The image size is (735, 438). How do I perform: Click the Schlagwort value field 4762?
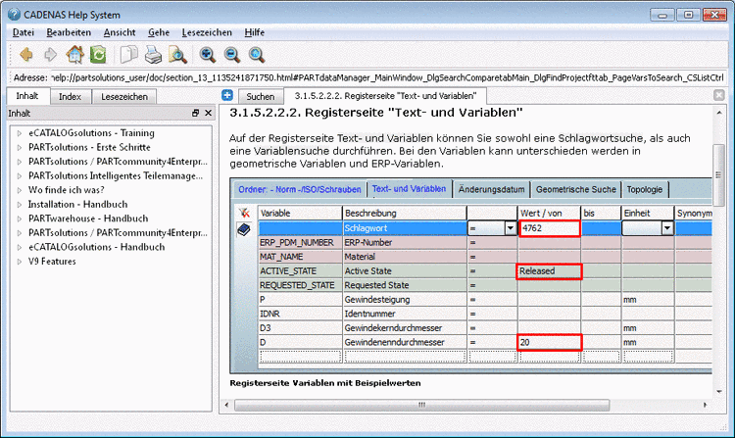coord(549,228)
